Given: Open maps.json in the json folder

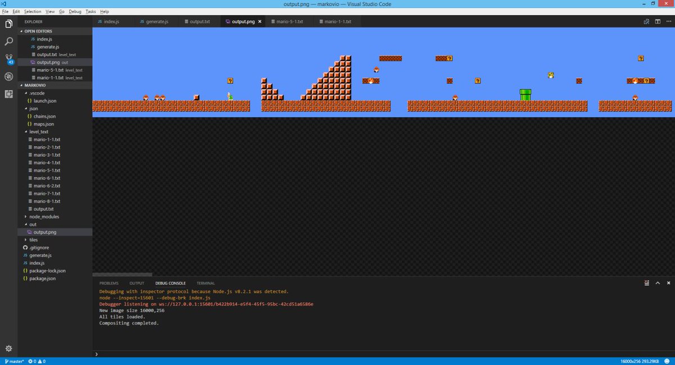Looking at the screenshot, I should (55, 124).
